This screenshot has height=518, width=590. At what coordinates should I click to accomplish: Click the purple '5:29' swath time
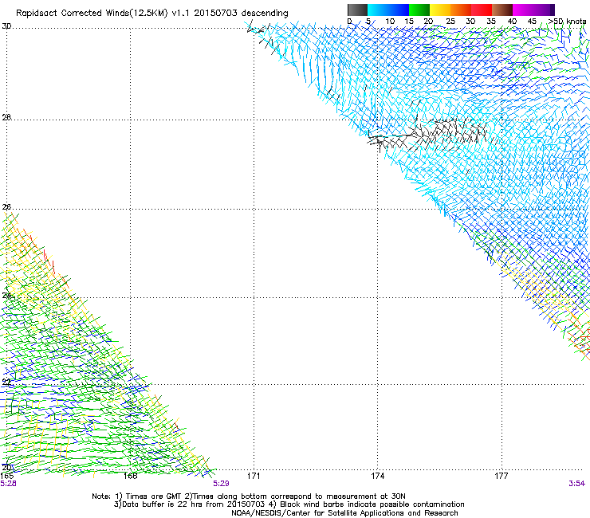click(x=221, y=484)
